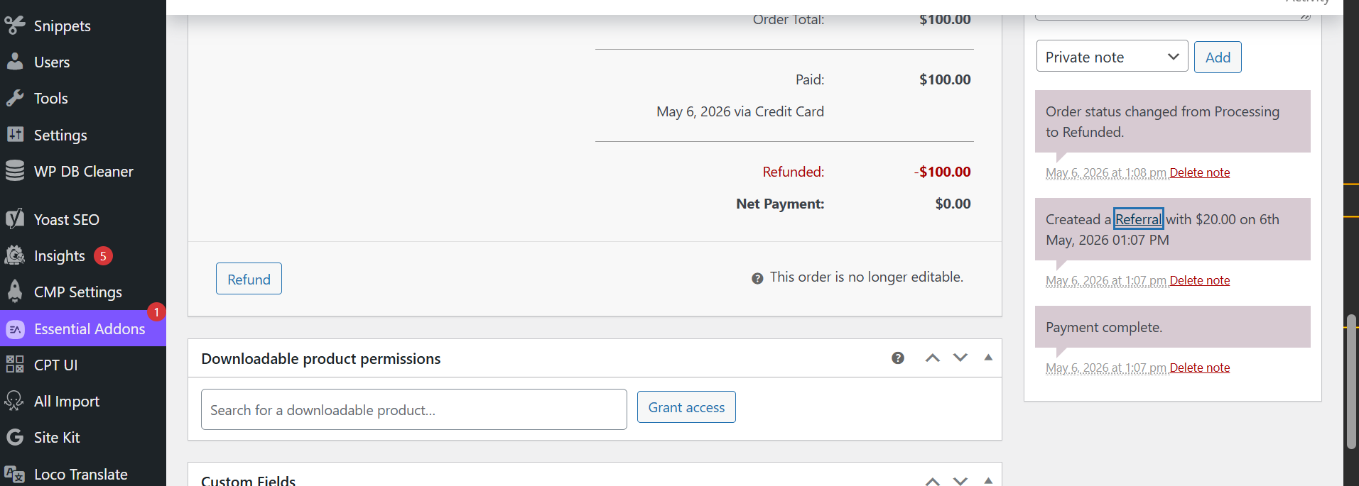Open the Referral link in note

click(1138, 219)
